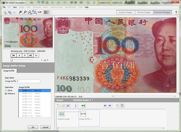Click the Zoom 1:1 icon
Image resolution: width=181 pixels, height=132 pixels.
(30, 12)
